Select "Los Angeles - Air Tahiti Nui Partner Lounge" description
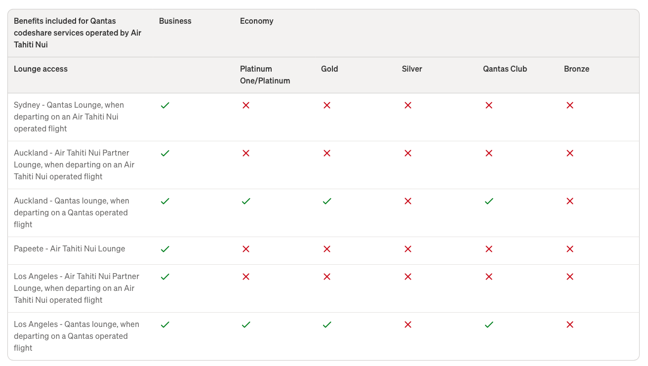The width and height of the screenshot is (648, 366). click(x=77, y=288)
